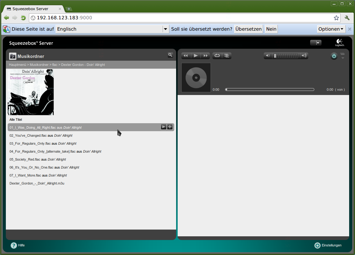Click the mute speaker icon left of volume bar
The width and height of the screenshot is (355, 255).
tap(267, 55)
